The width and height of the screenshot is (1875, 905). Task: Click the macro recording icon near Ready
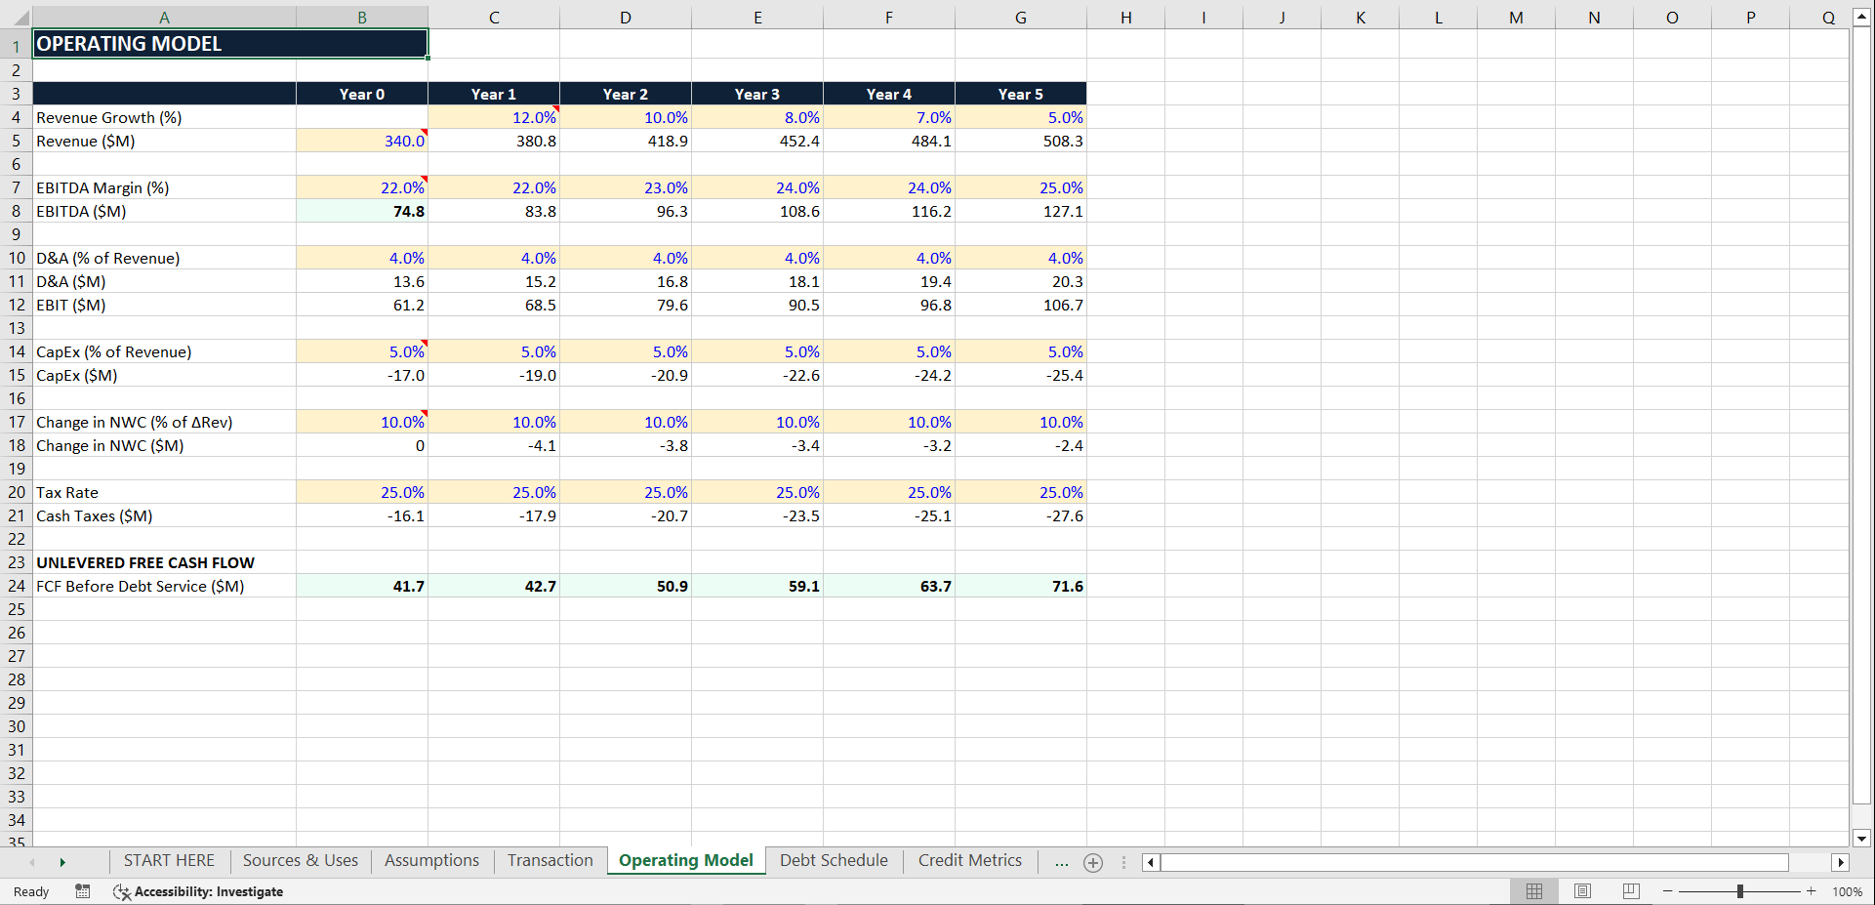pyautogui.click(x=82, y=891)
